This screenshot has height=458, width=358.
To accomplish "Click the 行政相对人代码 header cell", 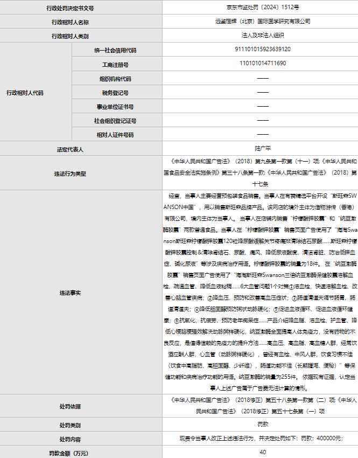I will (x=25, y=92).
